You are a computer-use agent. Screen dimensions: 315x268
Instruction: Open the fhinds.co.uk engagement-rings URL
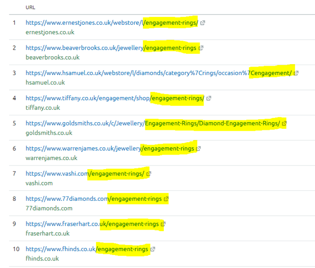coord(87,249)
